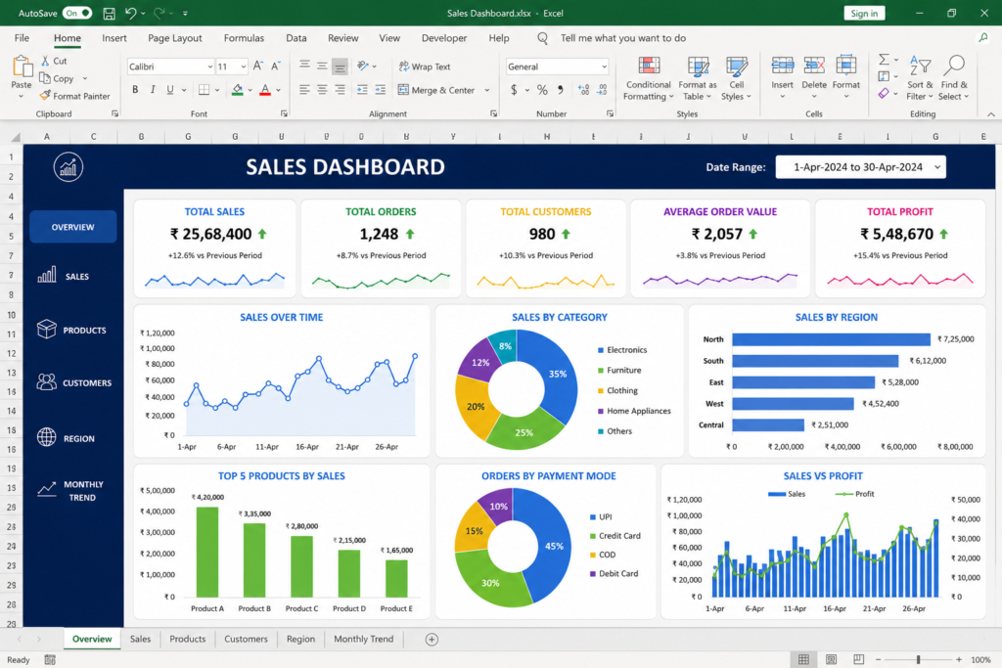1002x668 pixels.
Task: Click the zoom slider handle
Action: click(918, 659)
